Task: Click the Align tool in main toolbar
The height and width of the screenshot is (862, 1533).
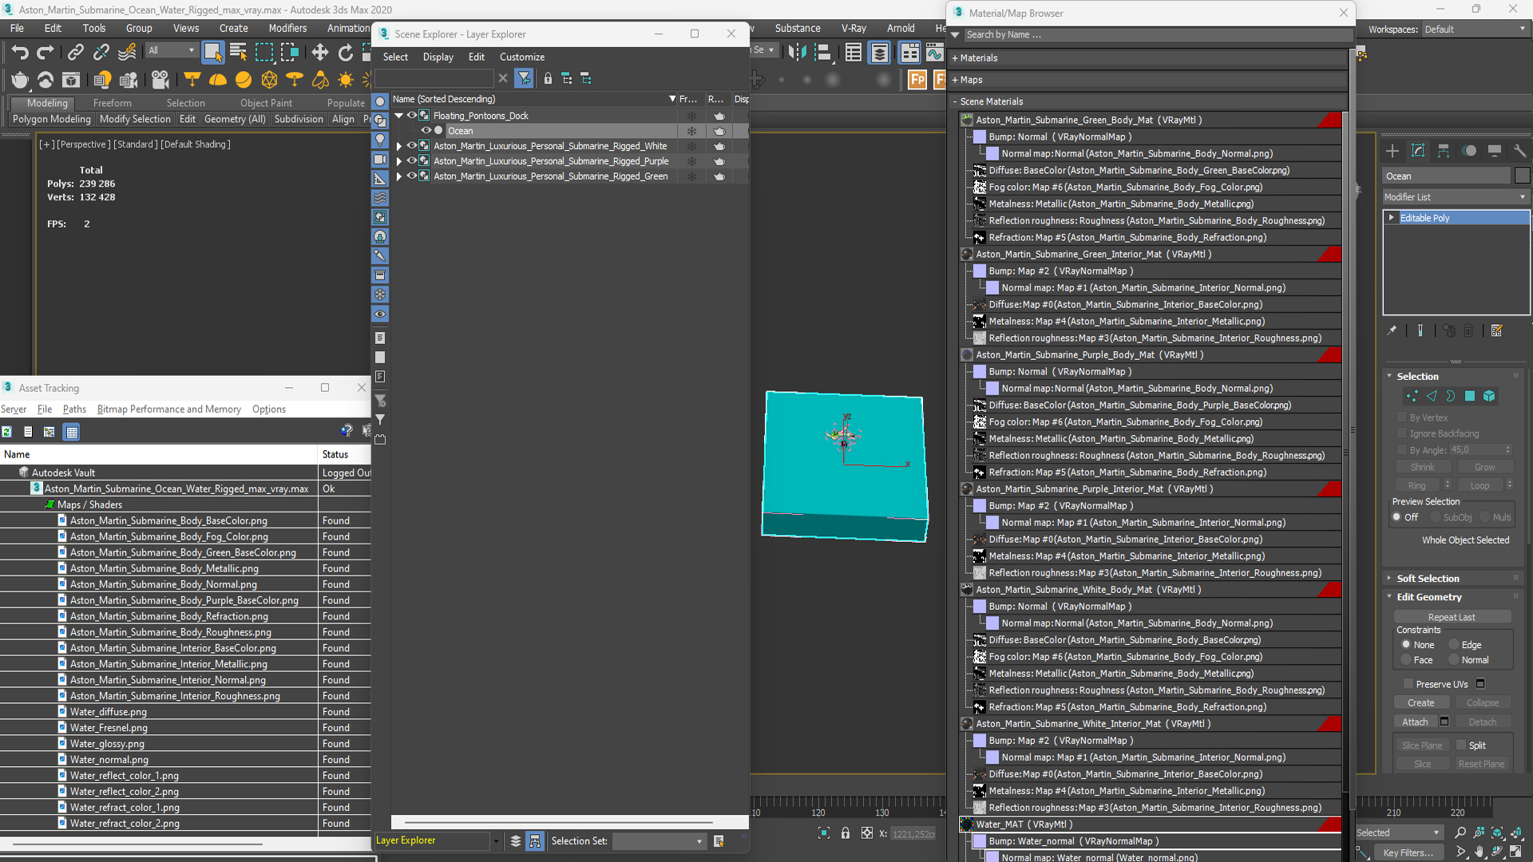Action: [x=822, y=53]
